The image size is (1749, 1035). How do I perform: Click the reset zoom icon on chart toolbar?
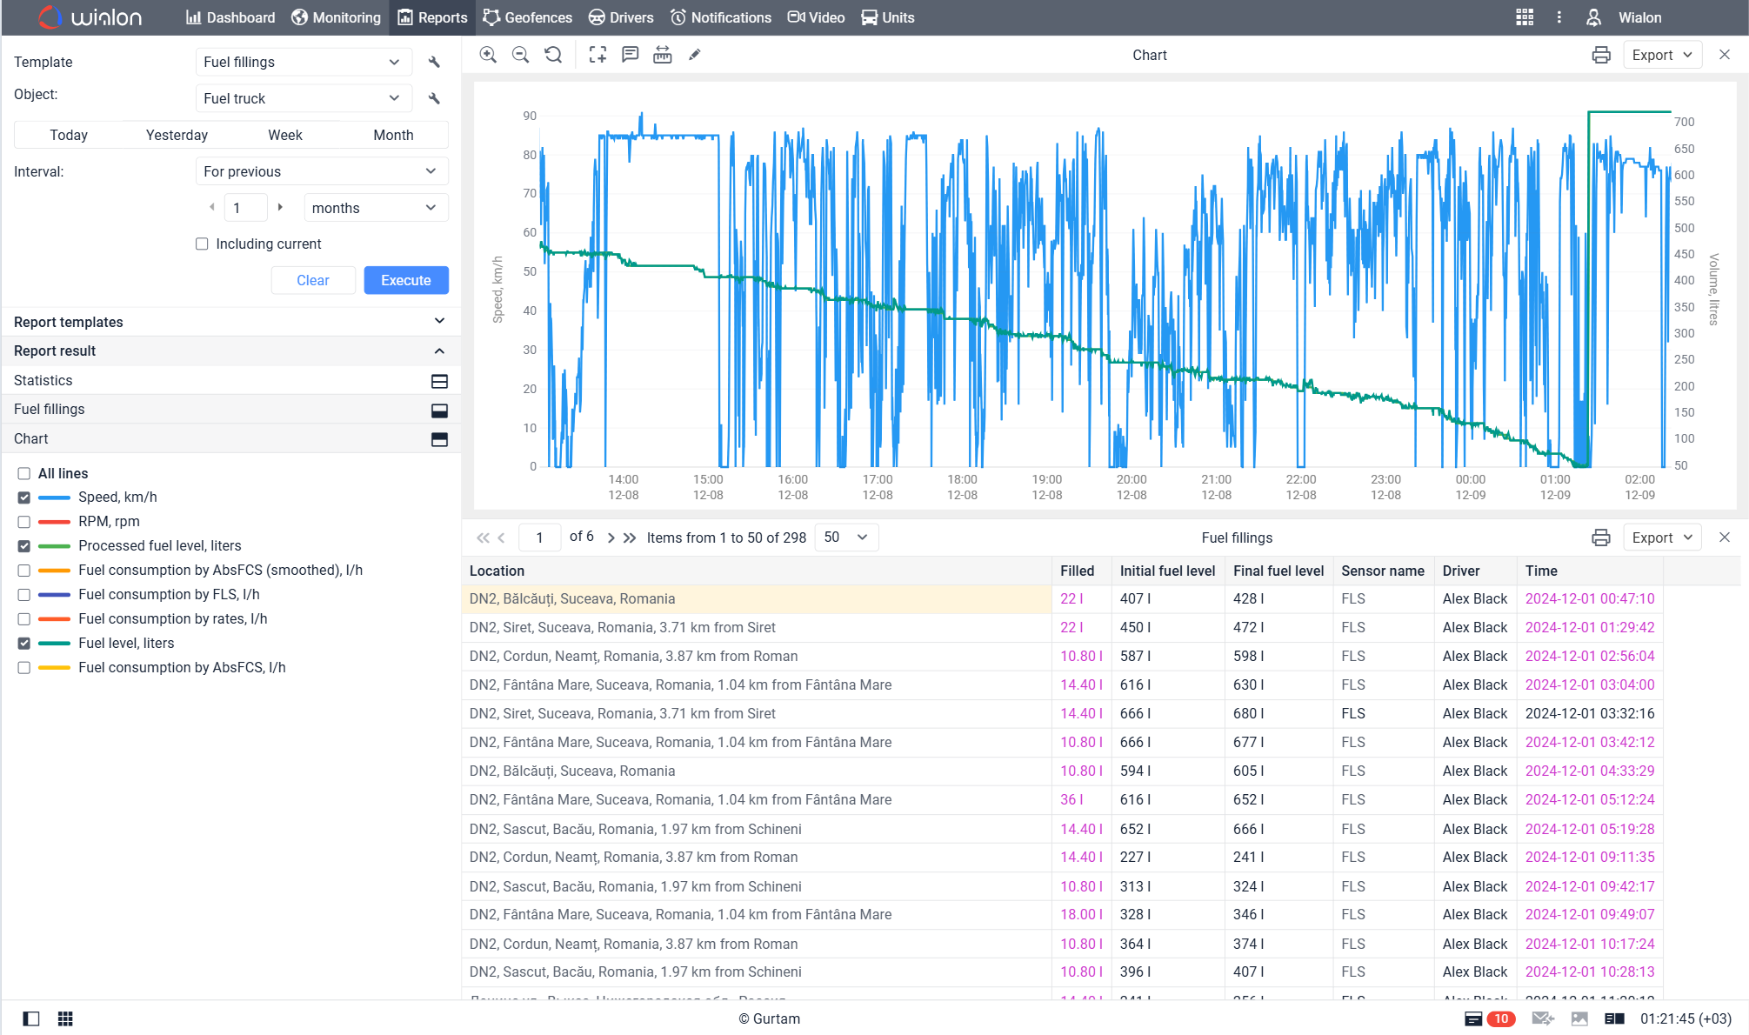pos(553,54)
